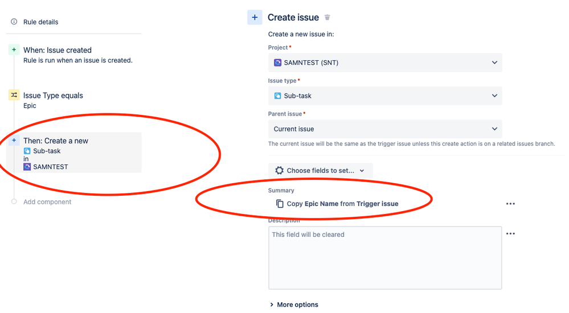This screenshot has width=569, height=313.
Task: Open Description field more options menu
Action: tap(510, 233)
